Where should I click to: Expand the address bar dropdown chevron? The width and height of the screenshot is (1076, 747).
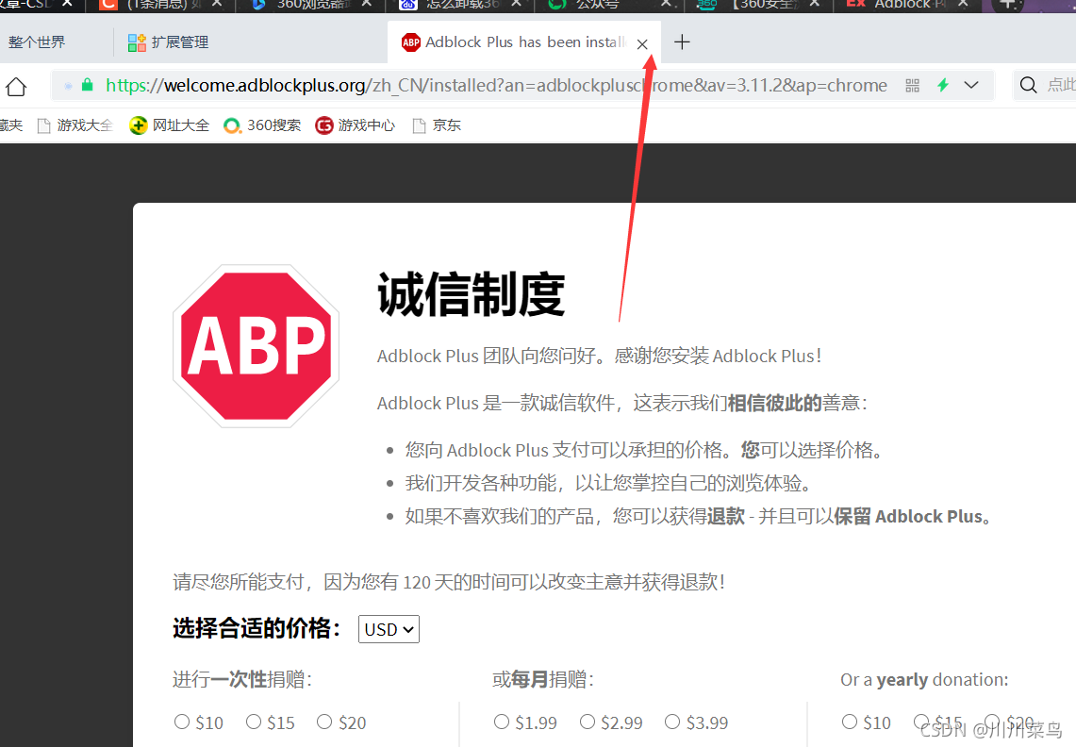[971, 85]
